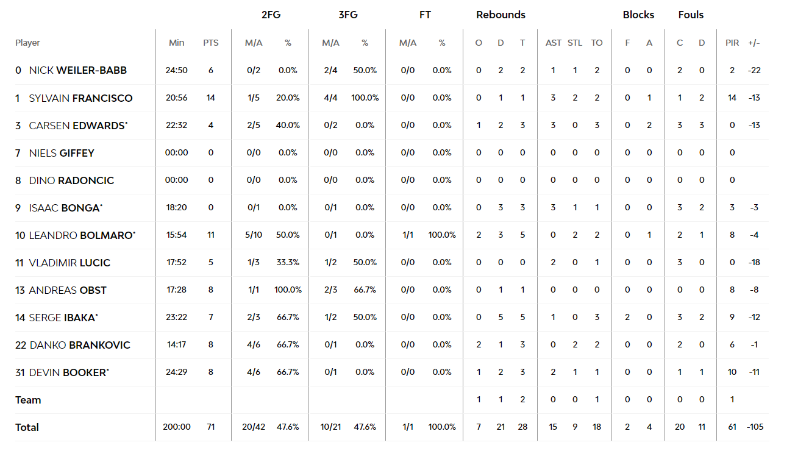Click the Rebounds group header
809x459 pixels.
coord(501,15)
